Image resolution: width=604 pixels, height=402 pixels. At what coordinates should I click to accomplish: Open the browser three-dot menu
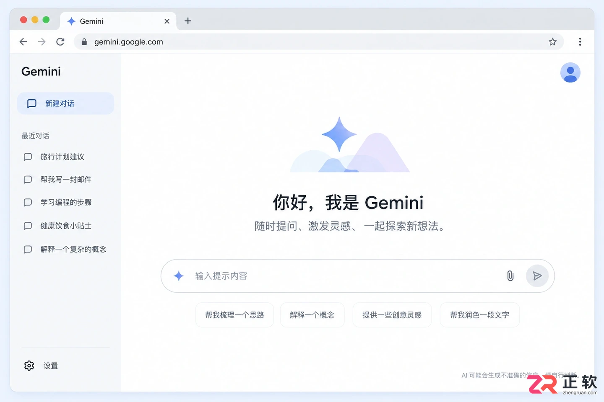point(580,41)
